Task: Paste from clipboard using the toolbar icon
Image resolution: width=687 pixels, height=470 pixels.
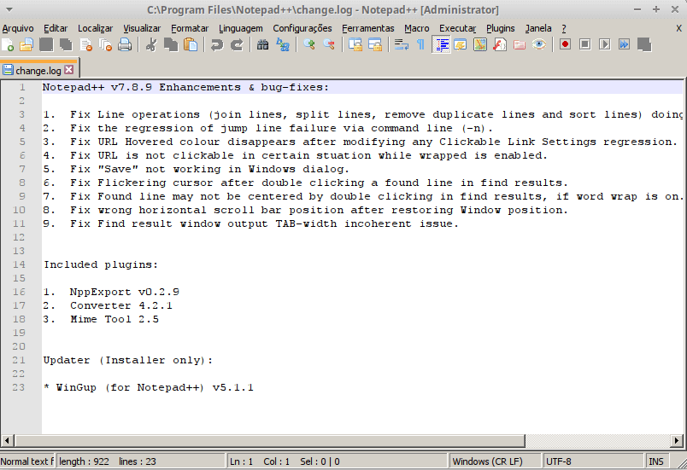Action: pos(191,44)
